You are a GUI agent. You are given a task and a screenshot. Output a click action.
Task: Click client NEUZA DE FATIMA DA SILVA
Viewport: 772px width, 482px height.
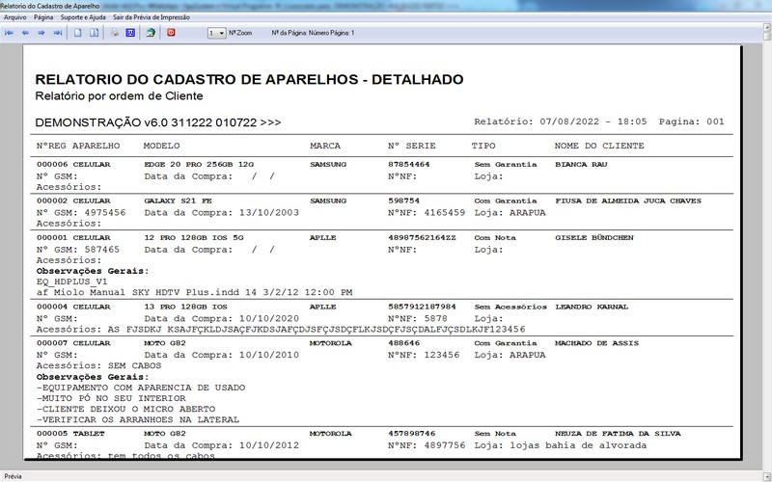(x=618, y=433)
